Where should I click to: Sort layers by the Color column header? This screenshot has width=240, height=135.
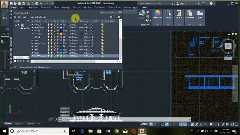pos(63,21)
